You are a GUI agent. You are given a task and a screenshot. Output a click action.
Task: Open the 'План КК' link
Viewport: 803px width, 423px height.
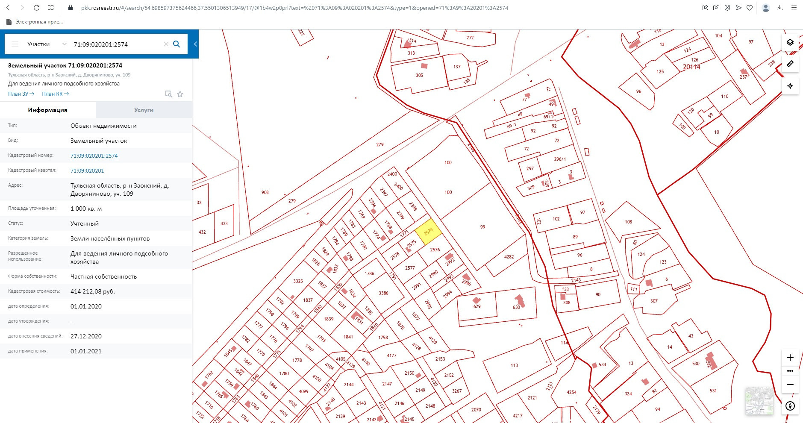tap(55, 94)
